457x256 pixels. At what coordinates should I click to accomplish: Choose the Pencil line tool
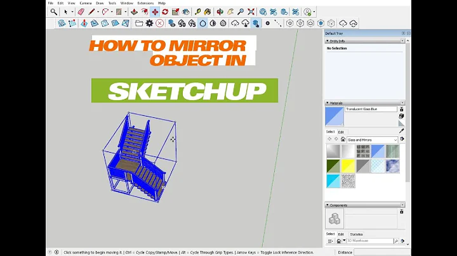coord(91,11)
